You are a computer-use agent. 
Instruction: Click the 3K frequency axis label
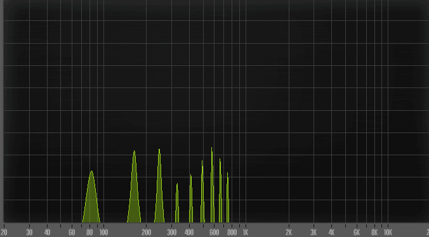(x=313, y=233)
